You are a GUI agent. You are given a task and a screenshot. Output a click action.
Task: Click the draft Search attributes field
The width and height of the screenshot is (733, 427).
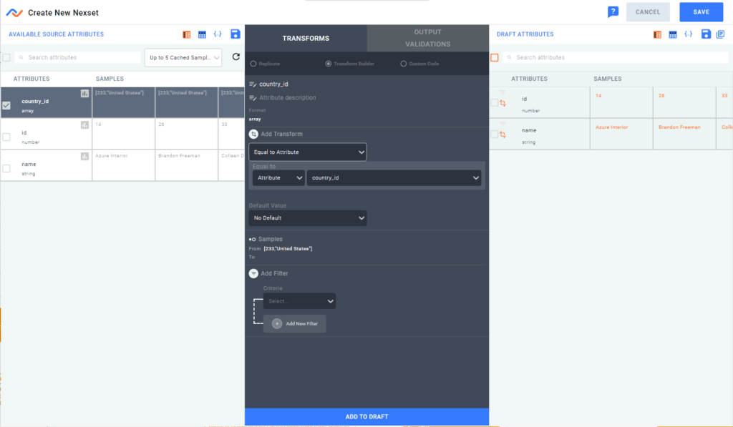(x=616, y=57)
